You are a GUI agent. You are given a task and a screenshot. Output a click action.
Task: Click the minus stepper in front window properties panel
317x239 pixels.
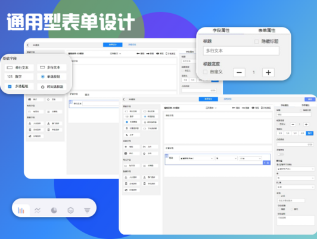293,124
